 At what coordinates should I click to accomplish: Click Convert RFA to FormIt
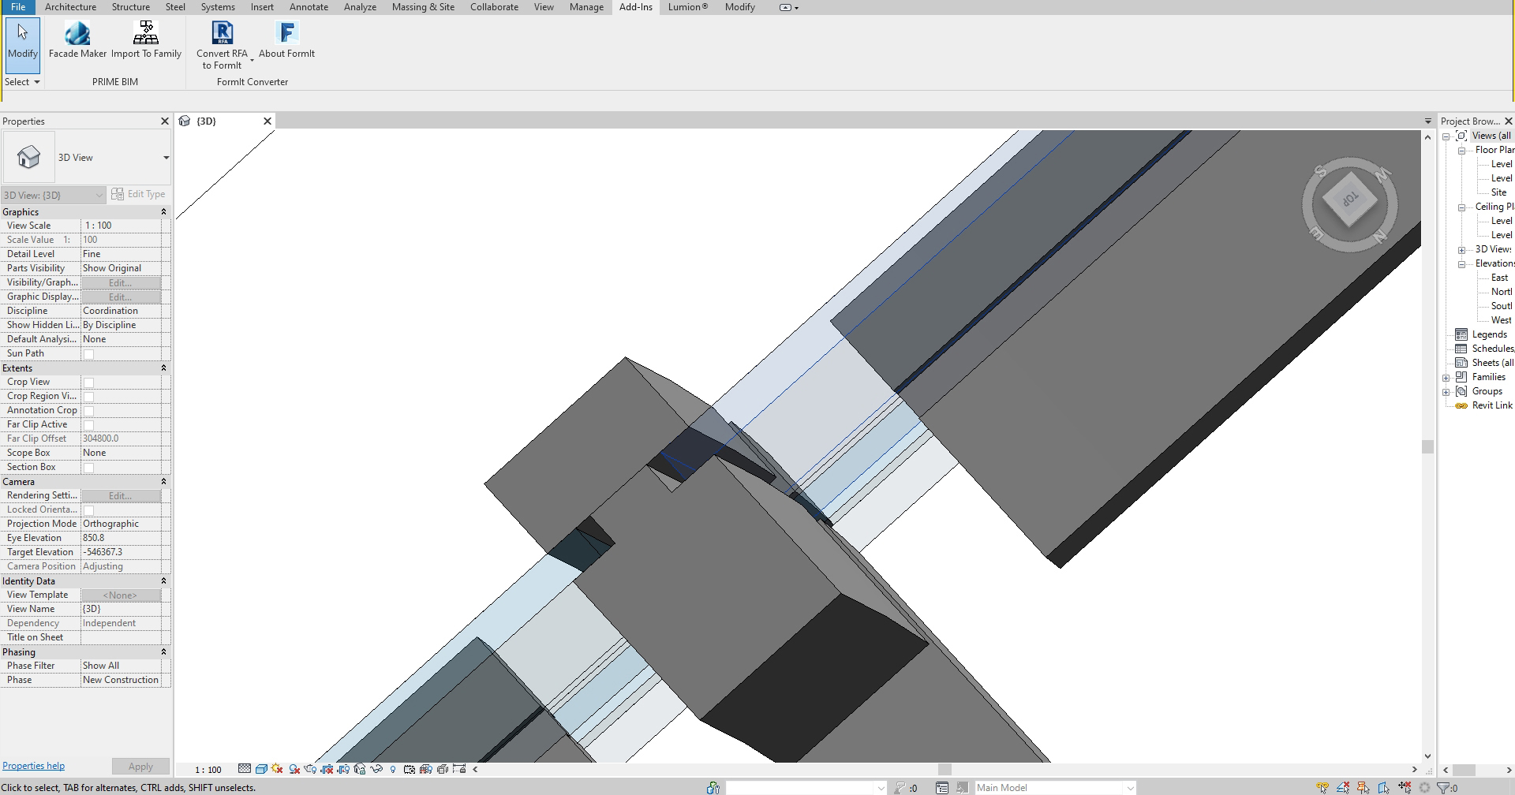coord(222,46)
